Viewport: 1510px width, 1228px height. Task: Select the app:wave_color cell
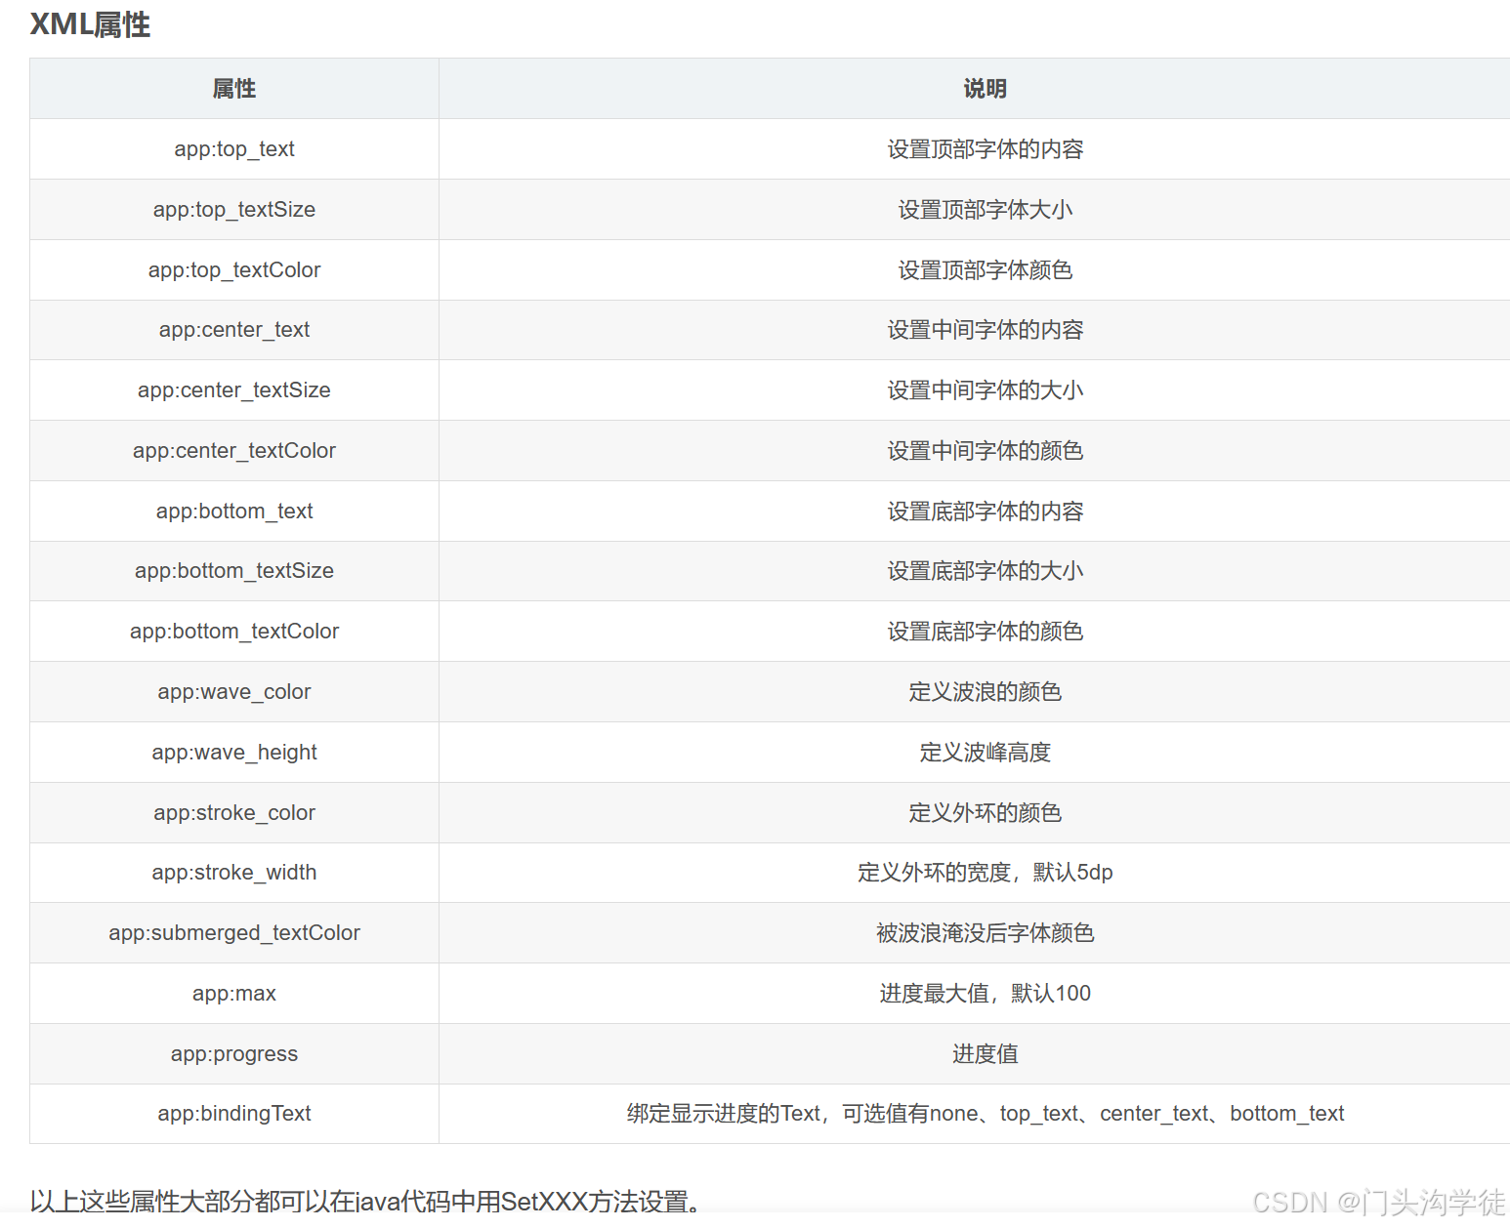pos(234,692)
